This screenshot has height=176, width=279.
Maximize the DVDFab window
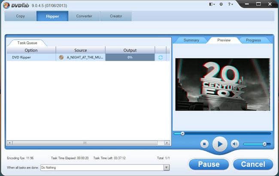pyautogui.click(x=258, y=4)
